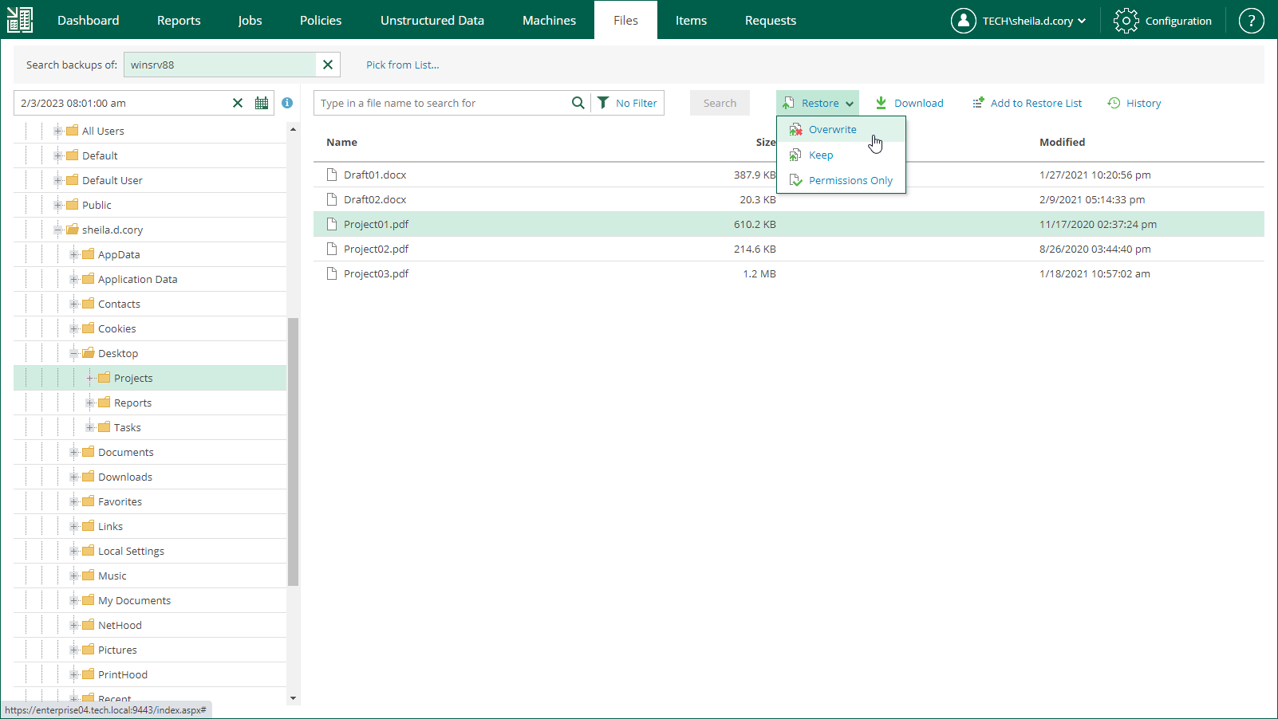Click the Veeam home logo icon
The width and height of the screenshot is (1278, 719).
20,20
